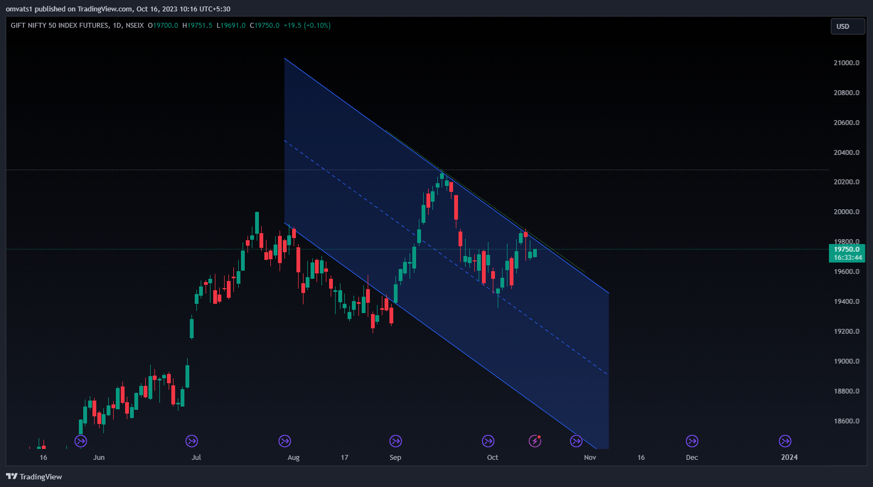
Task: Click the event marker icon above Oct
Action: coord(488,441)
